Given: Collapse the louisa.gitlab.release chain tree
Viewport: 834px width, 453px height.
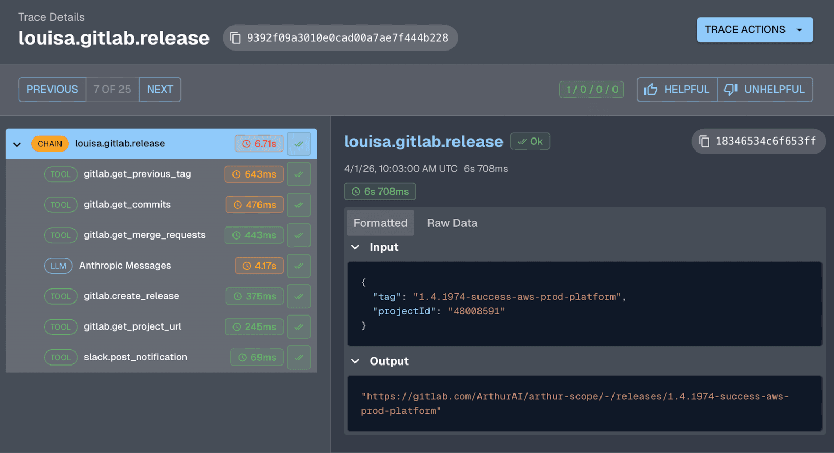Looking at the screenshot, I should coord(17,144).
